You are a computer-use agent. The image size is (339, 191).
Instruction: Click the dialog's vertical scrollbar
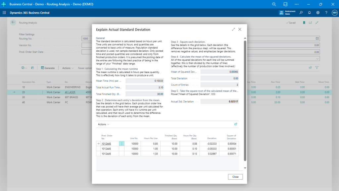click(x=245, y=99)
